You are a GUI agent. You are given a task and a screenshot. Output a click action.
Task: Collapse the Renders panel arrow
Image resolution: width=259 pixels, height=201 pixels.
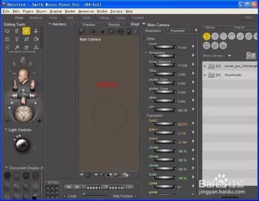pos(50,24)
